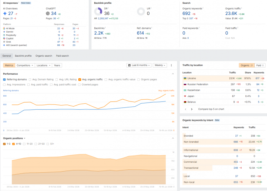The image size is (267, 191).
Task: Switch to the Organic search tab
Action: 44,56
